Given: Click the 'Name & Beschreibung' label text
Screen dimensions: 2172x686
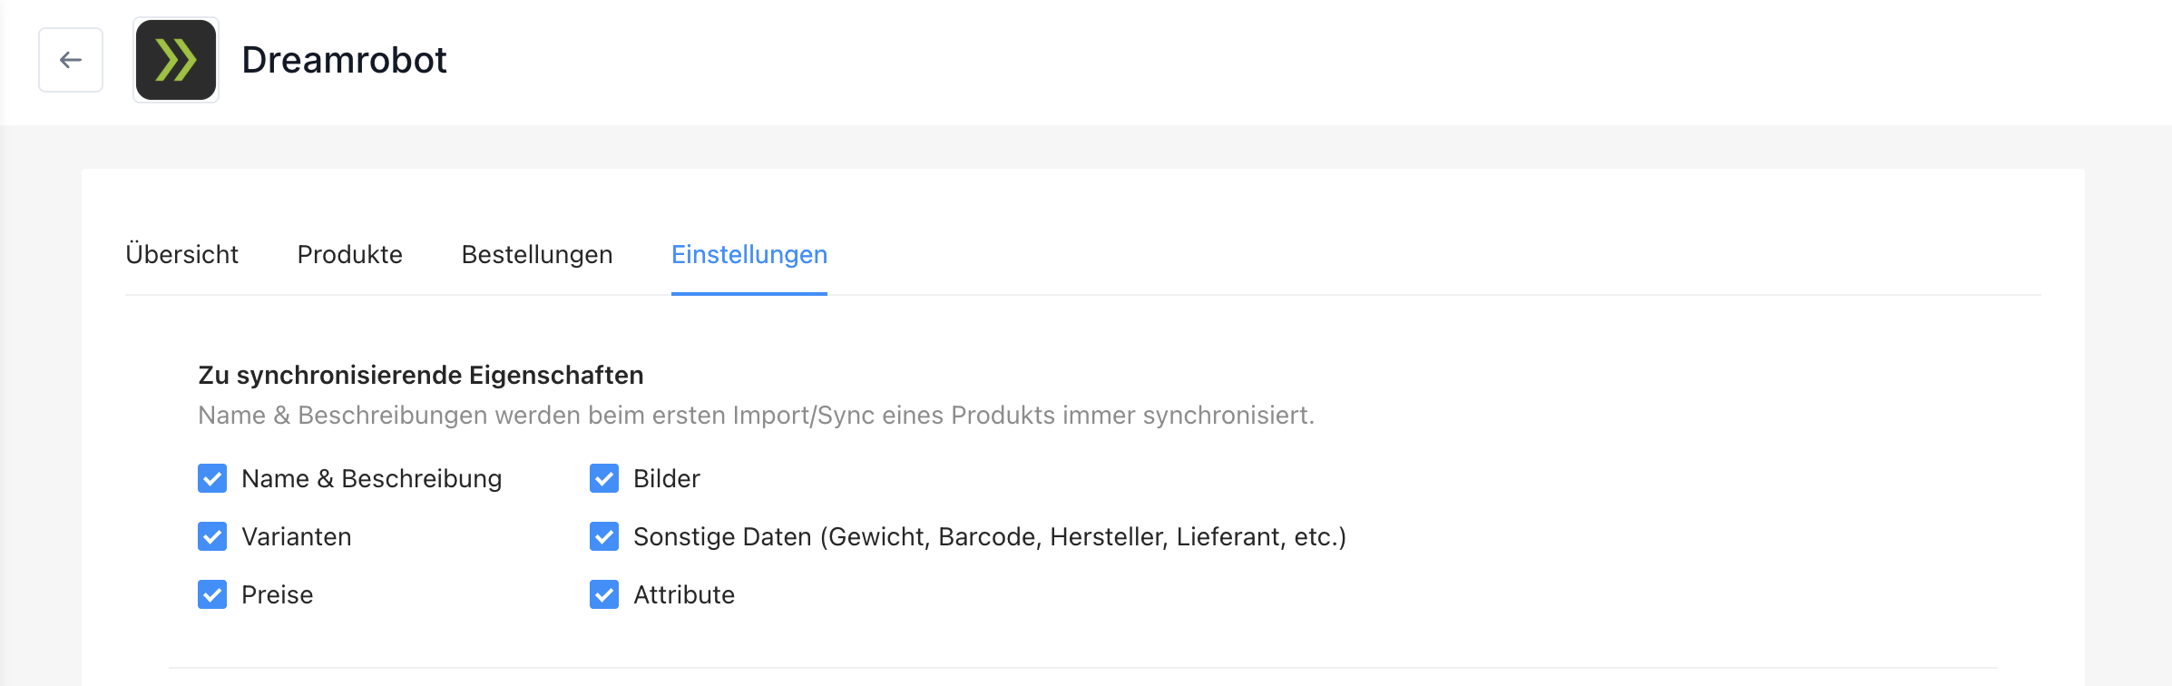Looking at the screenshot, I should coord(371,478).
